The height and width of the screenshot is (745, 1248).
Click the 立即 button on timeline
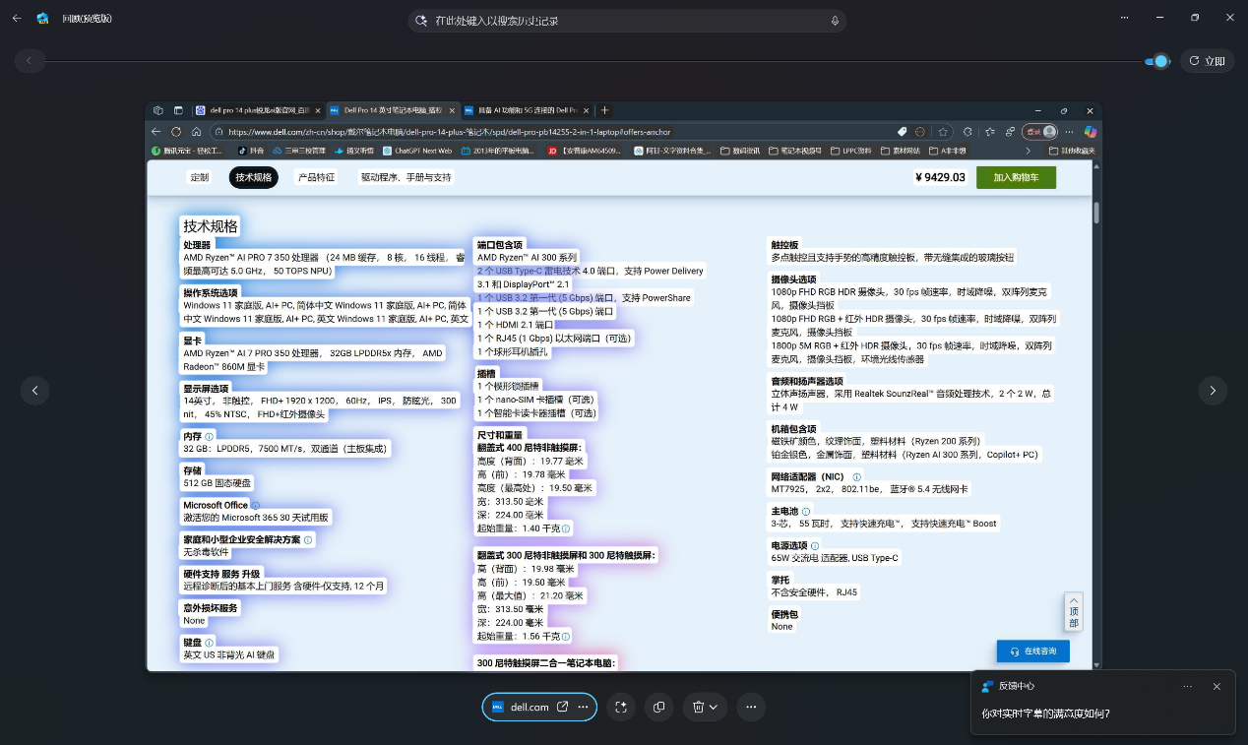tap(1207, 61)
